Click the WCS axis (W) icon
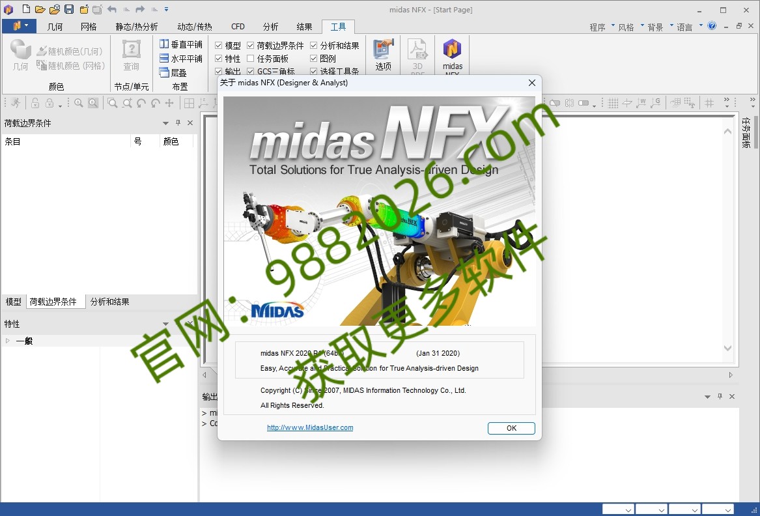Image resolution: width=760 pixels, height=516 pixels. tap(641, 103)
